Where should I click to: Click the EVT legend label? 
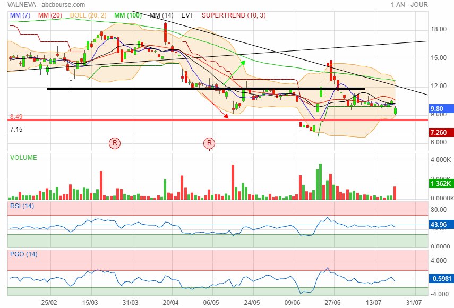[x=187, y=15]
